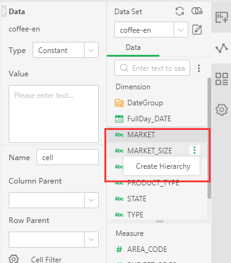Select the line graph sidebar icon
The width and height of the screenshot is (231, 263).
(x=222, y=48)
